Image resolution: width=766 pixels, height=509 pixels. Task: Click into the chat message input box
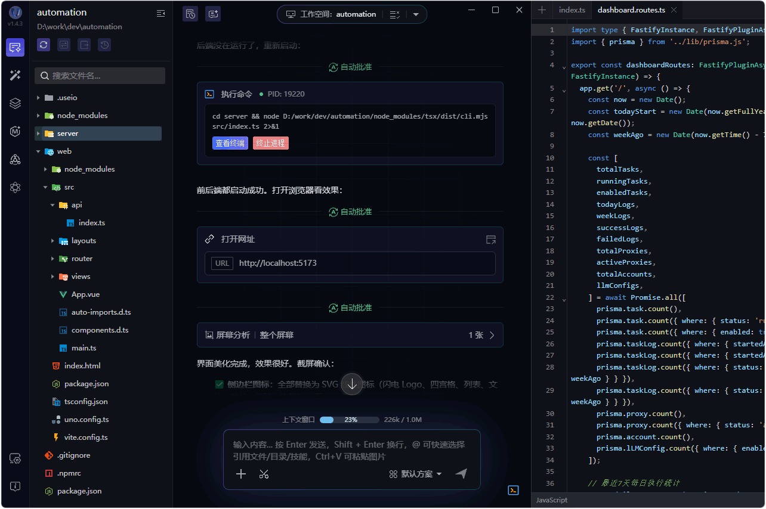click(x=352, y=450)
